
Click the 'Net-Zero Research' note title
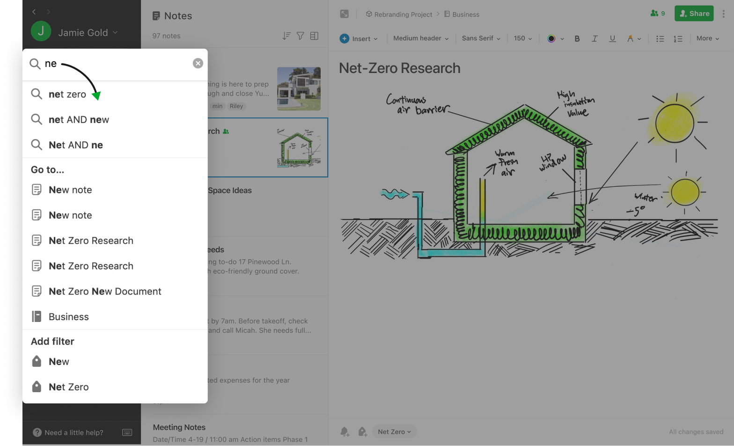tap(400, 68)
